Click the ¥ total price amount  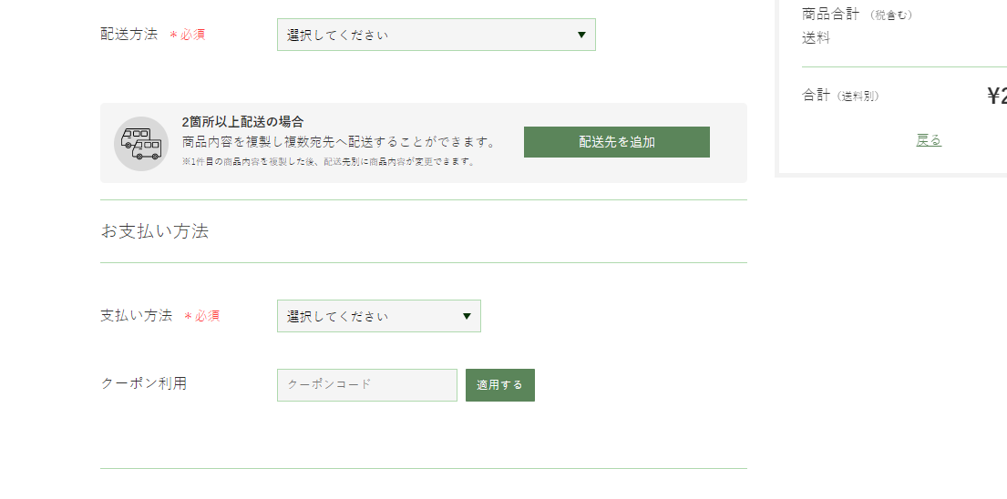coord(997,96)
